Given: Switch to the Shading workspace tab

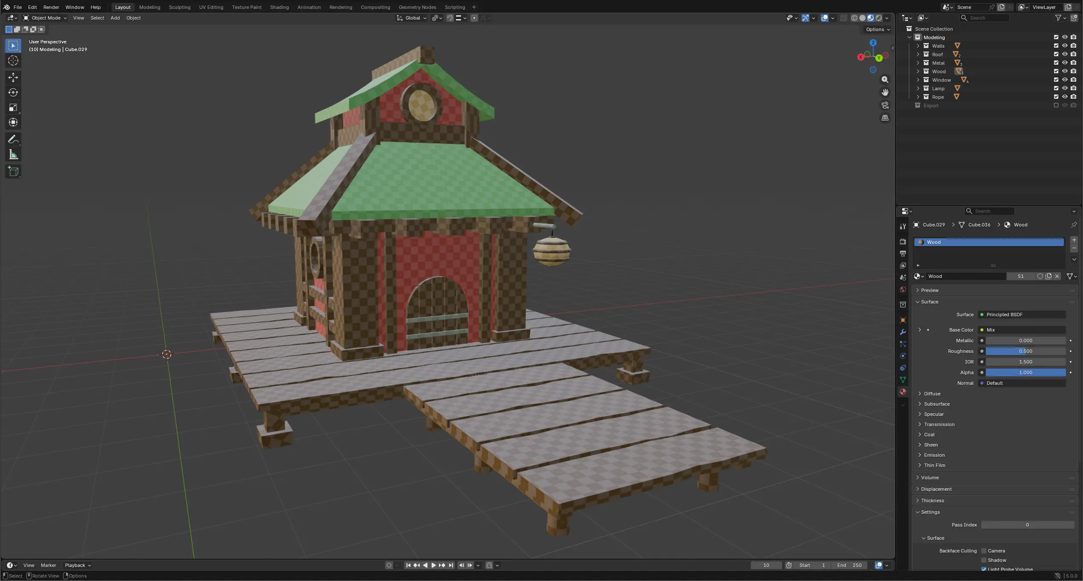Looking at the screenshot, I should (x=279, y=7).
